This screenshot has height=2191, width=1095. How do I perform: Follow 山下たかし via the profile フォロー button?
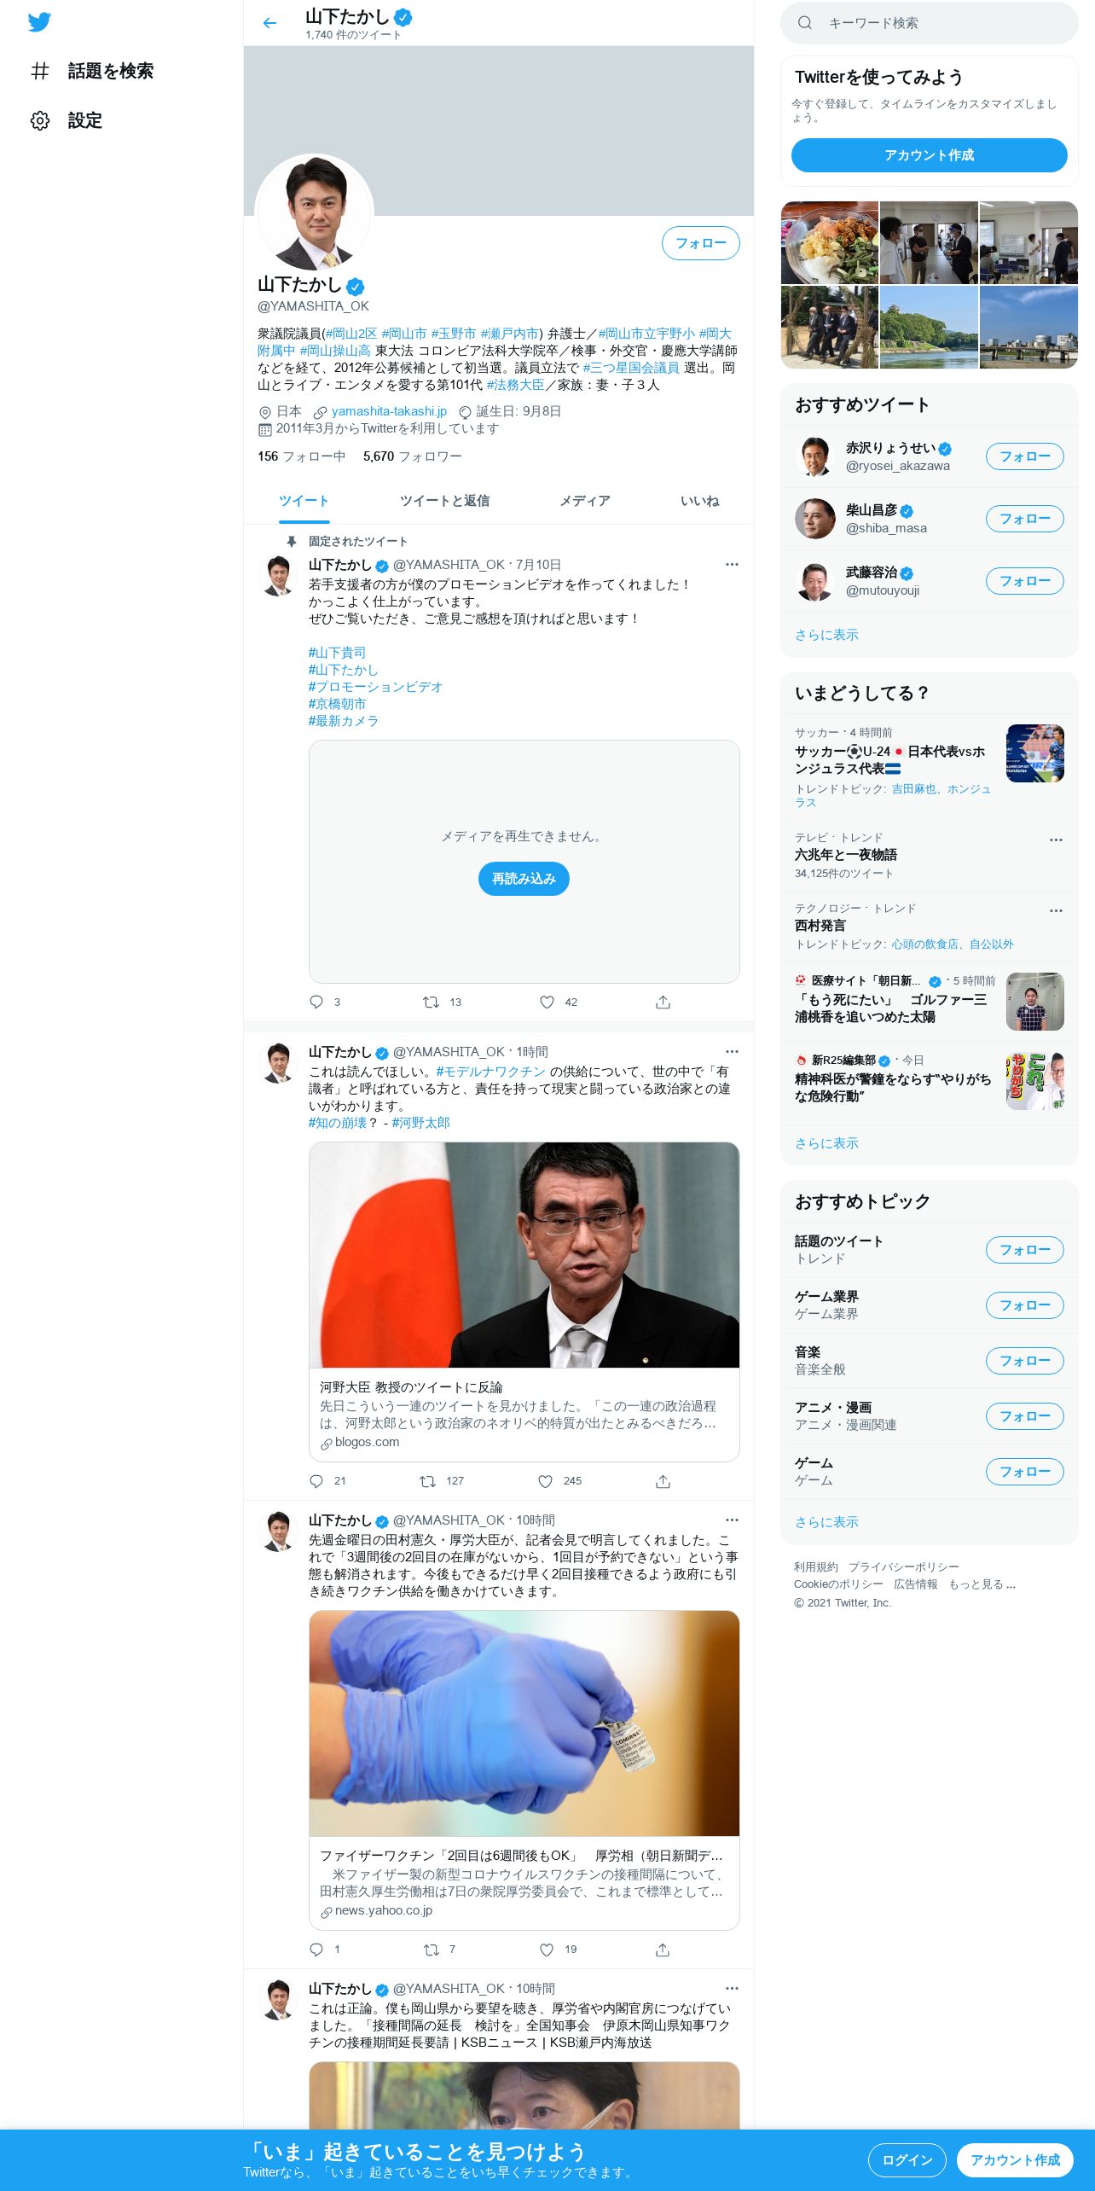[x=701, y=243]
